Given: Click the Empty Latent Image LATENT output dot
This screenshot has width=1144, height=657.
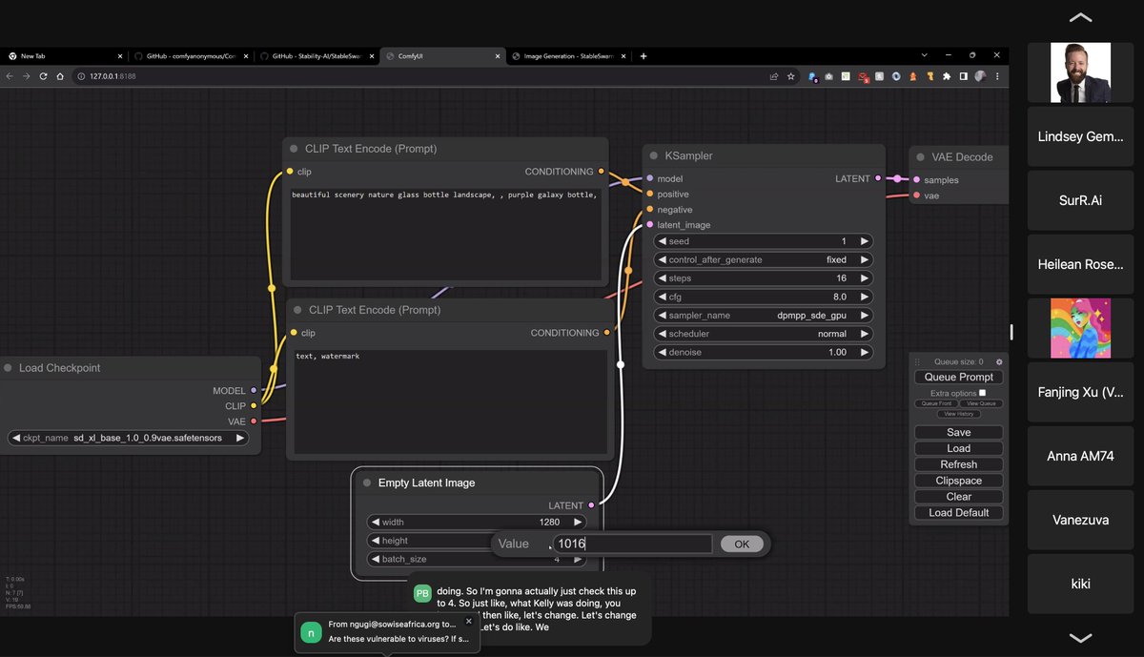Looking at the screenshot, I should point(591,505).
